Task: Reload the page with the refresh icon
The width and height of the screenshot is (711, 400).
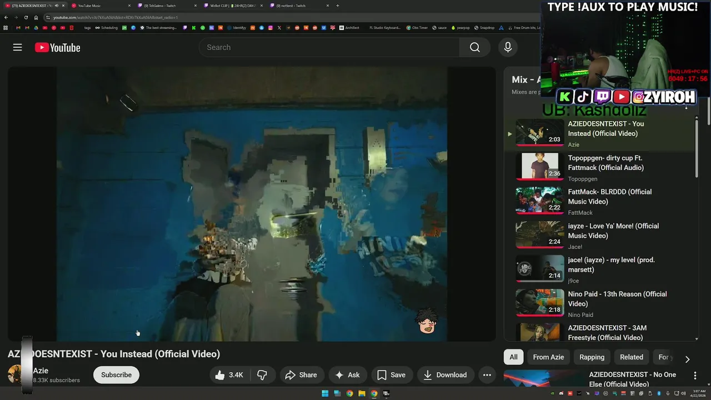Action: [x=26, y=17]
